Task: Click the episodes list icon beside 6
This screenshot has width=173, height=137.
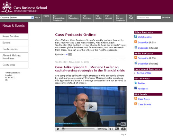Action: pos(70,55)
